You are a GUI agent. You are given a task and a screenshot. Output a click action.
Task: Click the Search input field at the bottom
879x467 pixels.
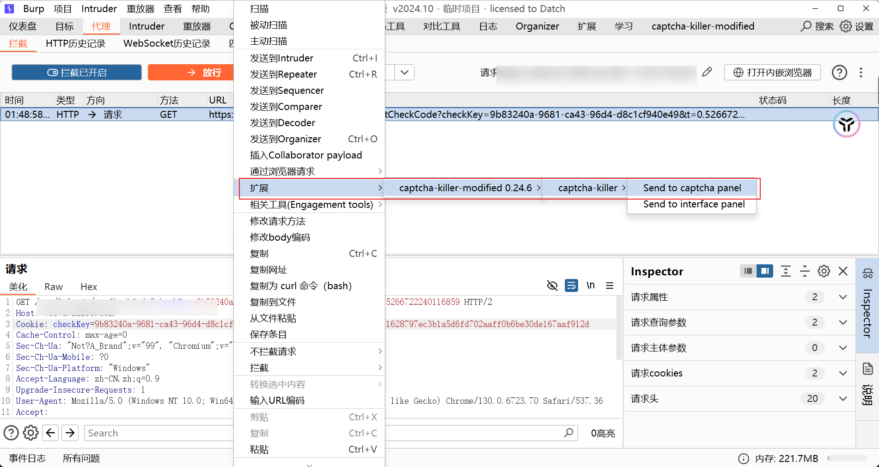[x=157, y=433]
